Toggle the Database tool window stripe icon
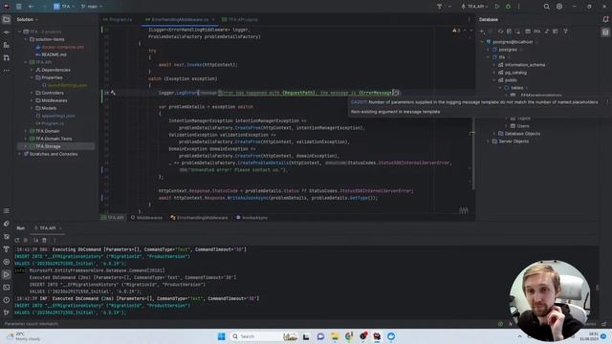612x344 pixels. 605,32
